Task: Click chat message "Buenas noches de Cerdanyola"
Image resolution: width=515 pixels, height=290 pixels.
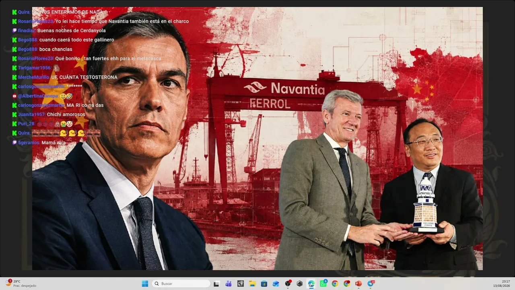Action: 72,31
